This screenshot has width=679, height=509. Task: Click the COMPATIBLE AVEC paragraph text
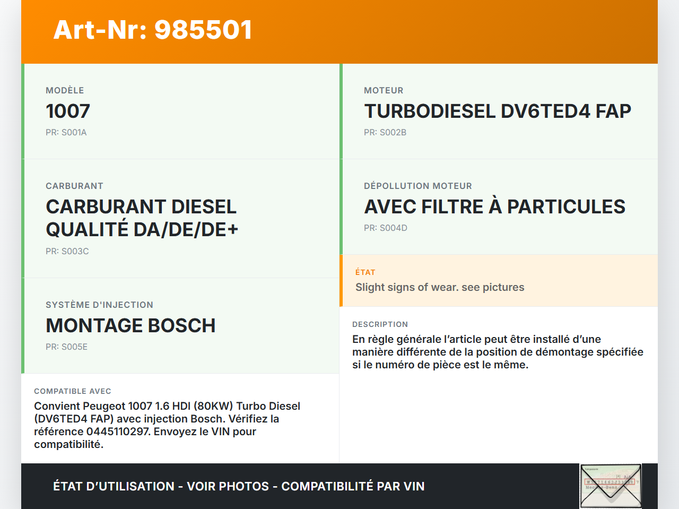(x=167, y=425)
